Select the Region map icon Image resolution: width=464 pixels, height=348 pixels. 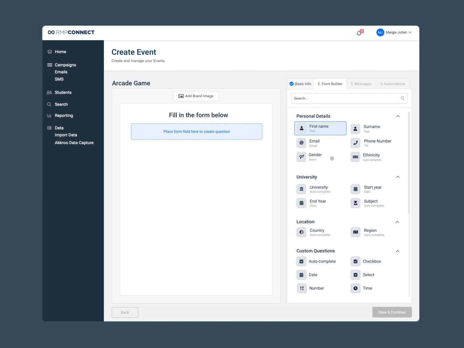point(356,232)
